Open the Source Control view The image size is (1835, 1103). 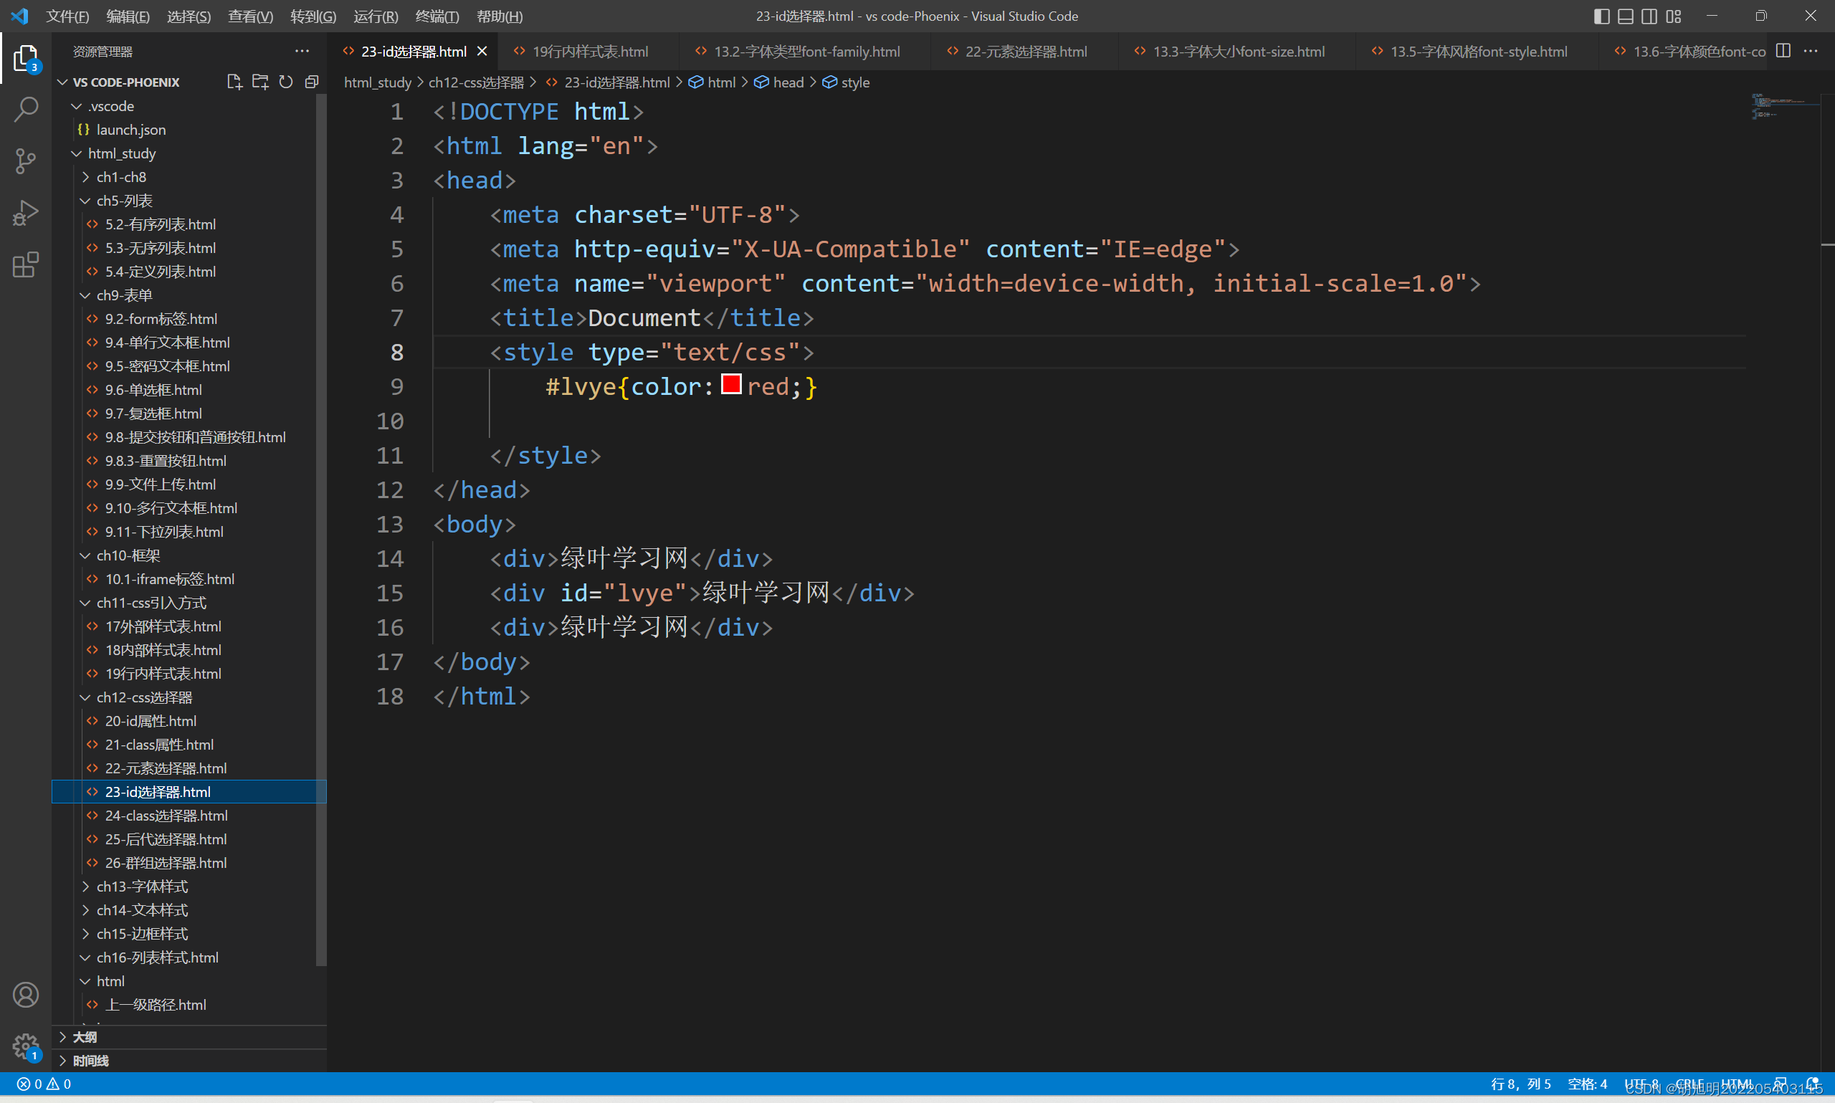coord(25,161)
